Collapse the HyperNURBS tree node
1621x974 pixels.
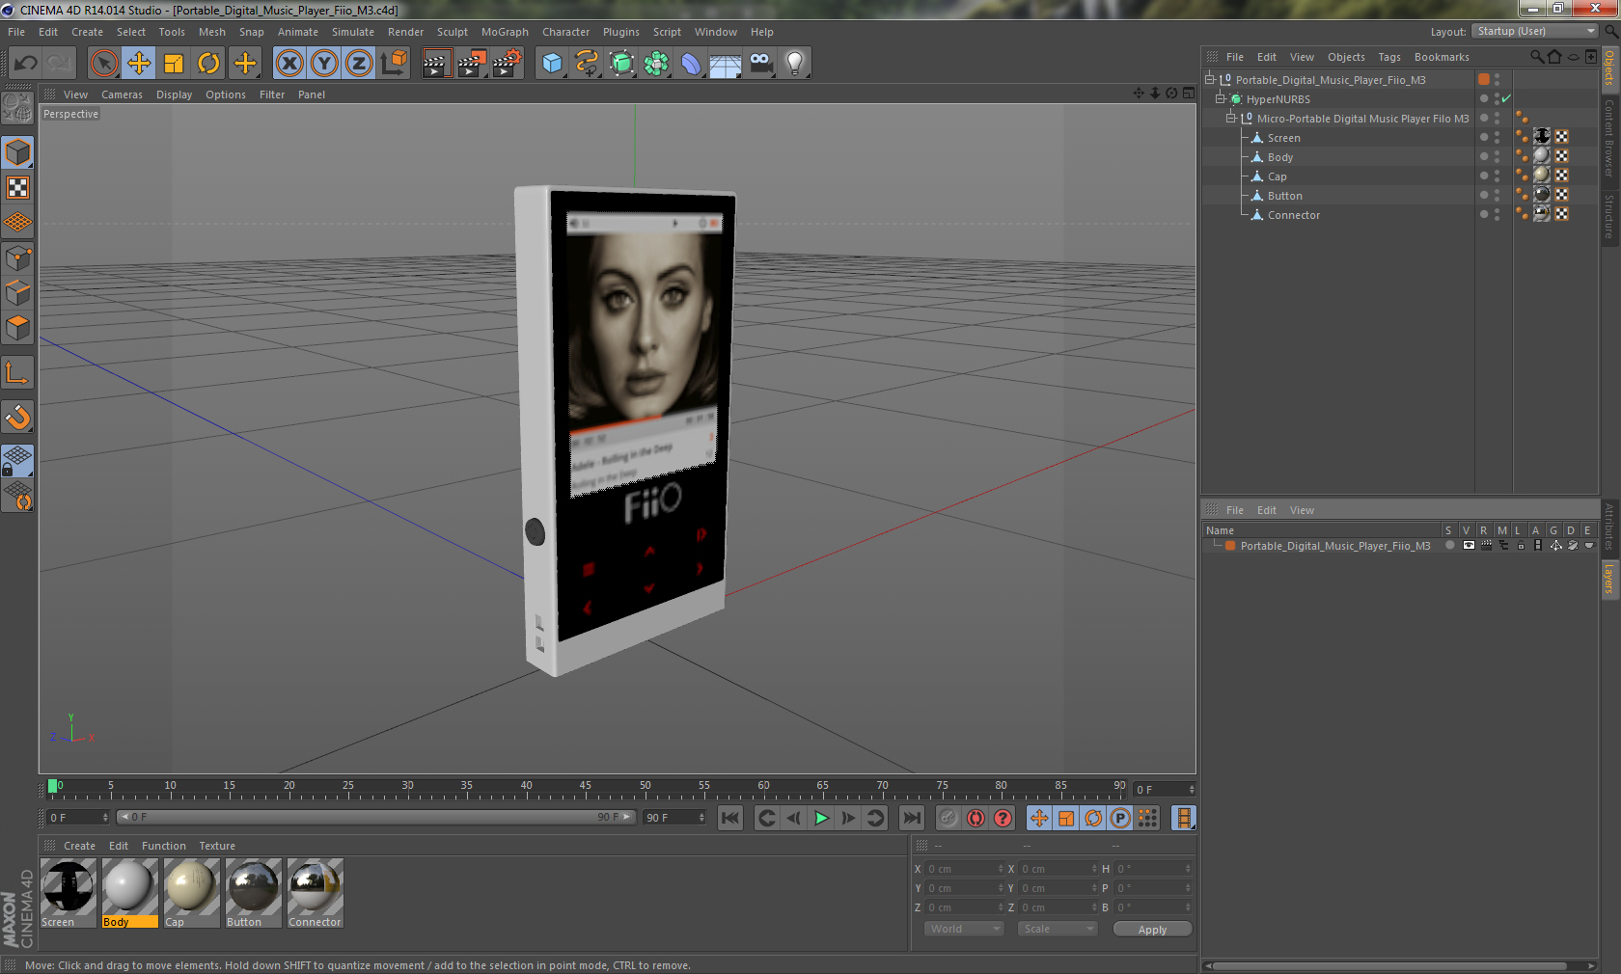click(x=1220, y=99)
